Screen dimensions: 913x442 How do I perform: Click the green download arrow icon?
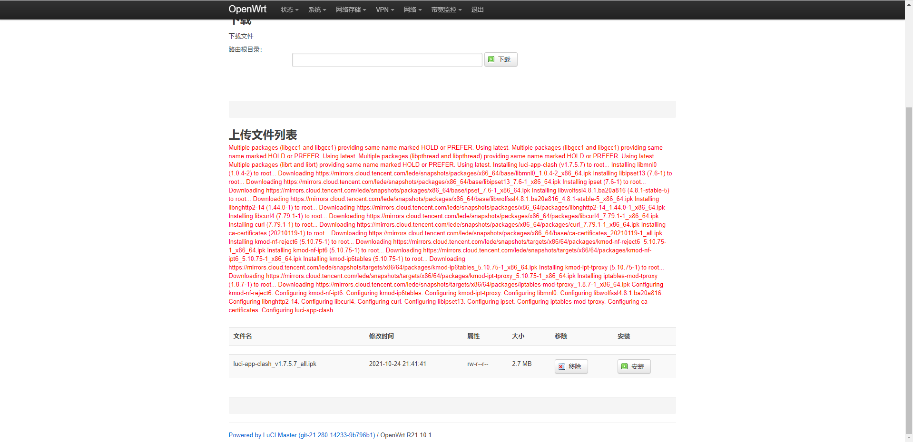pyautogui.click(x=491, y=59)
